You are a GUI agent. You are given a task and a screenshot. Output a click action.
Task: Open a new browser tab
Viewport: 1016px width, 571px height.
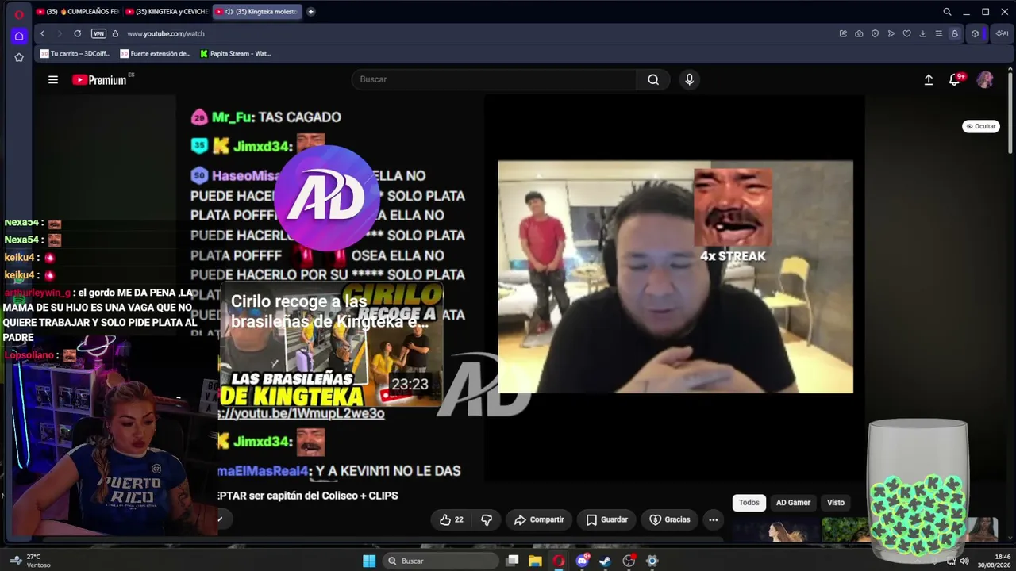point(310,12)
